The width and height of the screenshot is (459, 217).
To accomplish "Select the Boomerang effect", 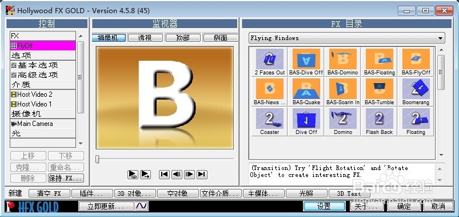I will [416, 92].
